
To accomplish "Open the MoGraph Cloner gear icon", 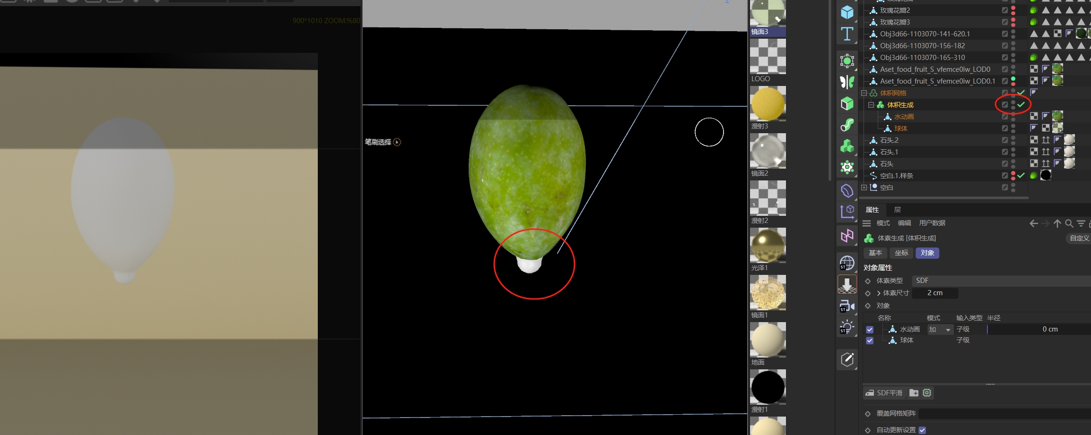I will click(x=847, y=167).
